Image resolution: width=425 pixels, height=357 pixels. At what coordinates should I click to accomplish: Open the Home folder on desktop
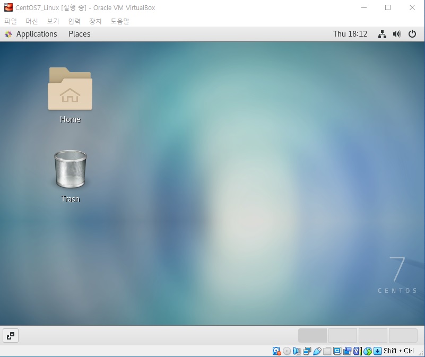(x=70, y=95)
